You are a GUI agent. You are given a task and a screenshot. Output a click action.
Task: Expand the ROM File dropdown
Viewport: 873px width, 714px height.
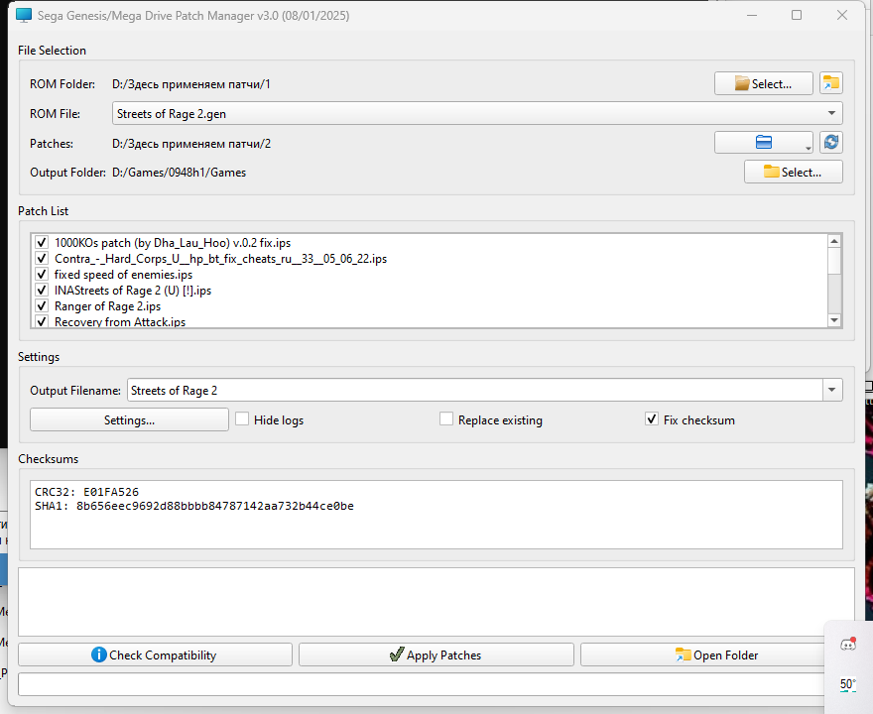(831, 113)
